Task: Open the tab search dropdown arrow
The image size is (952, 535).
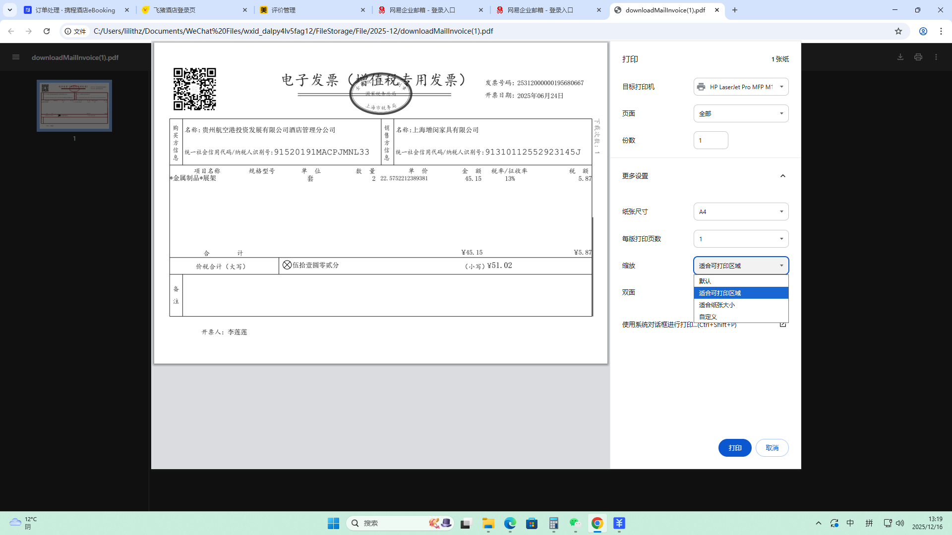Action: pos(9,10)
